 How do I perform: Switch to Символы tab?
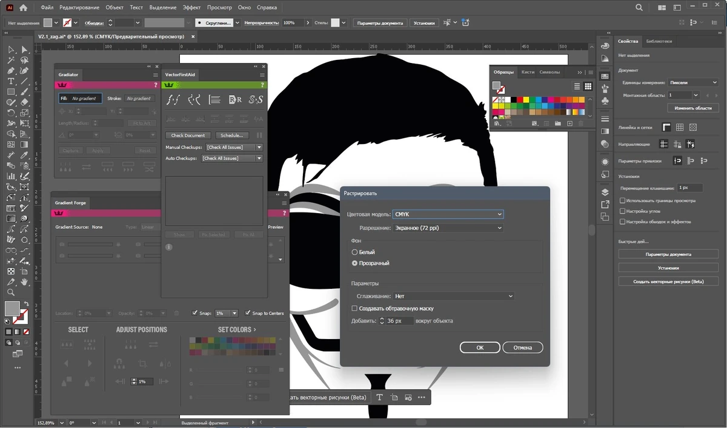549,72
